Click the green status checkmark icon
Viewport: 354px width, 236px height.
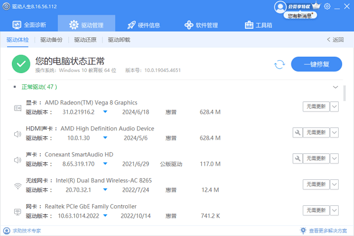pos(21,64)
